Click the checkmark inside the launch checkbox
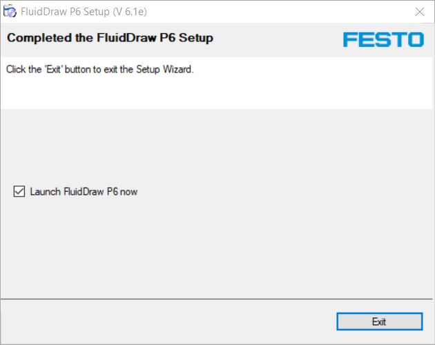Screen dimensions: 435x345 (x=19, y=191)
